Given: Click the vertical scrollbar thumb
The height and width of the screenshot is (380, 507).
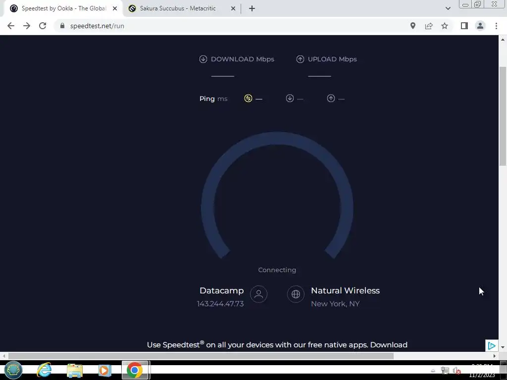Looking at the screenshot, I should 503,116.
